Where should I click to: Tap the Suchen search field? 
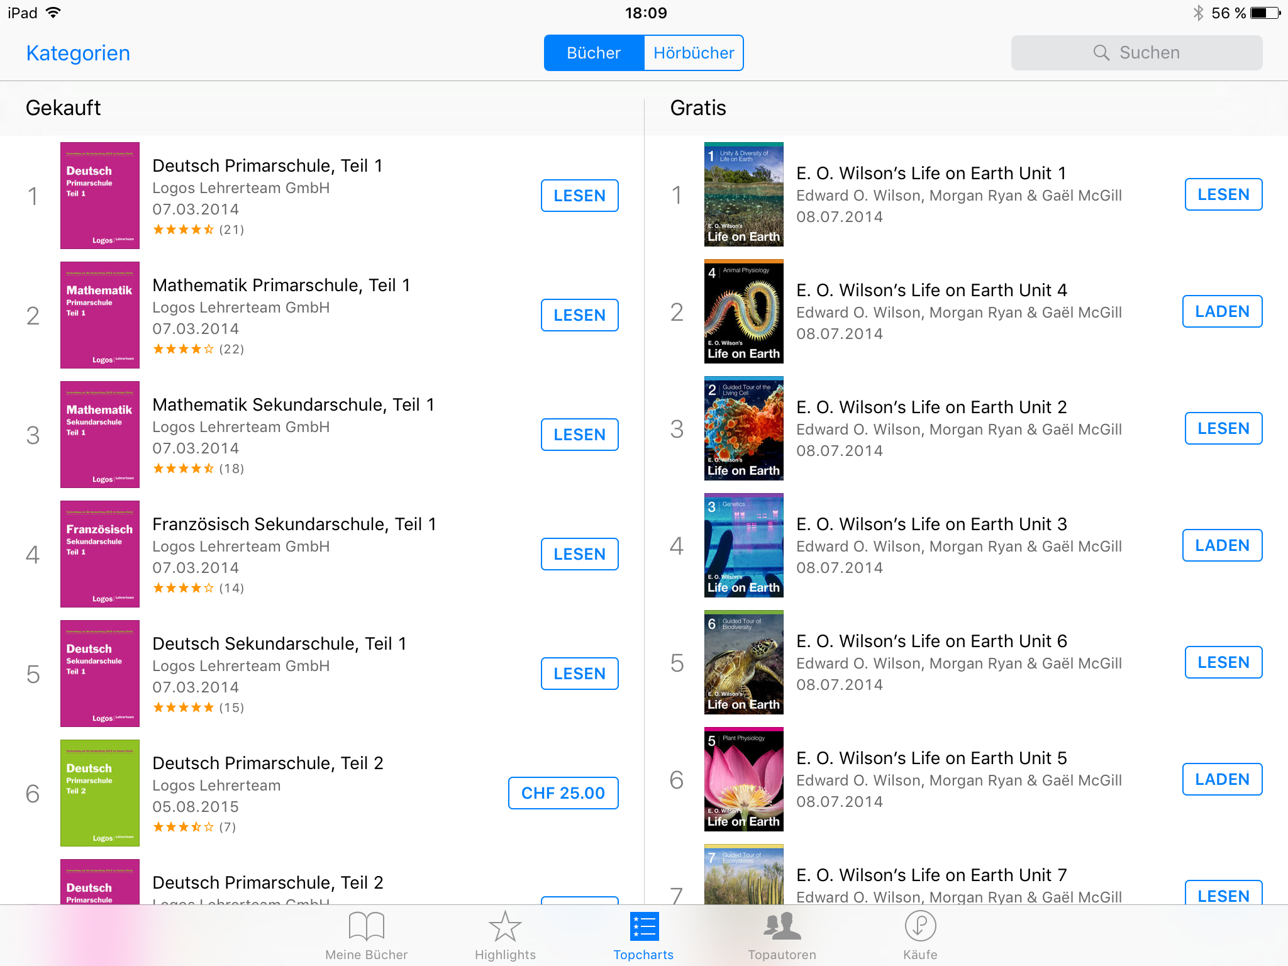(x=1136, y=53)
